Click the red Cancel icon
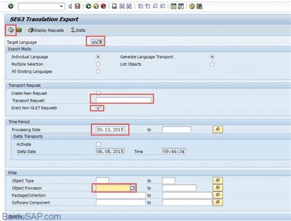291x221 pixels. 103,6
